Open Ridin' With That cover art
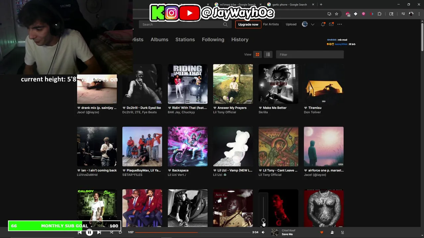Image resolution: width=424 pixels, height=238 pixels. pyautogui.click(x=187, y=84)
